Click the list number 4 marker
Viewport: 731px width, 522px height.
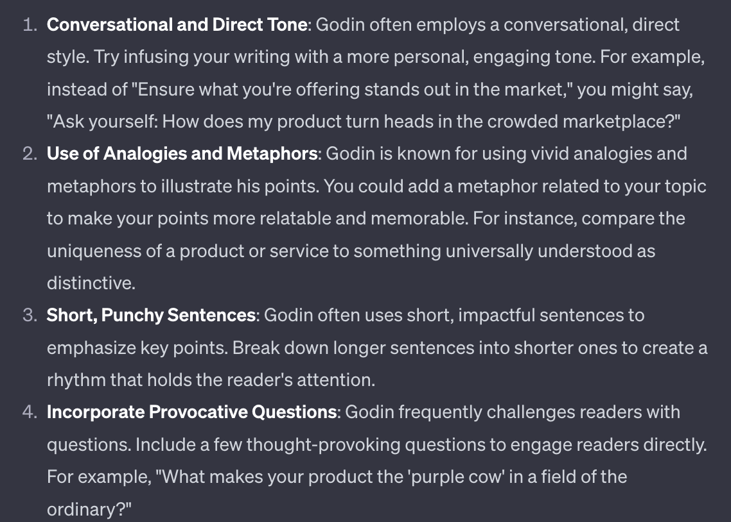pyautogui.click(x=30, y=412)
